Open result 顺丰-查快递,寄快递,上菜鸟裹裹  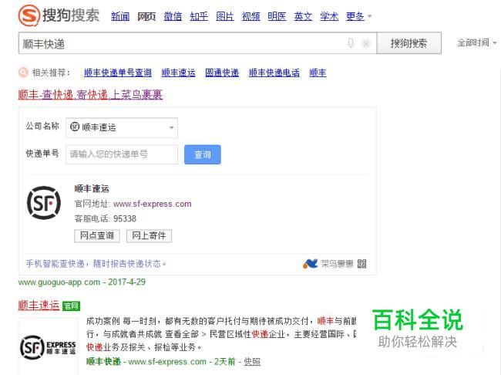click(x=90, y=95)
